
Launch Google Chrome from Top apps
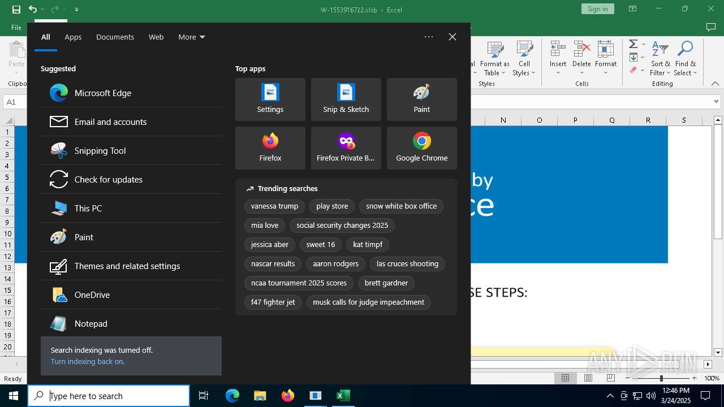point(422,148)
